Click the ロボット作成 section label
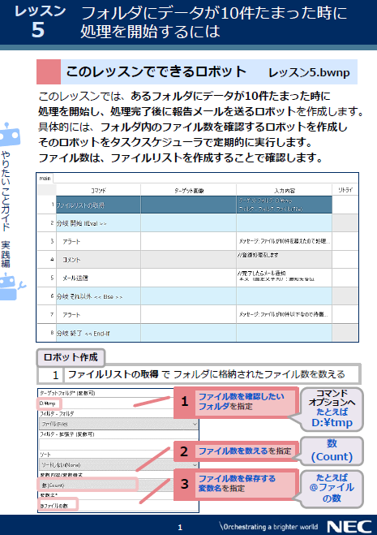 click(x=71, y=357)
